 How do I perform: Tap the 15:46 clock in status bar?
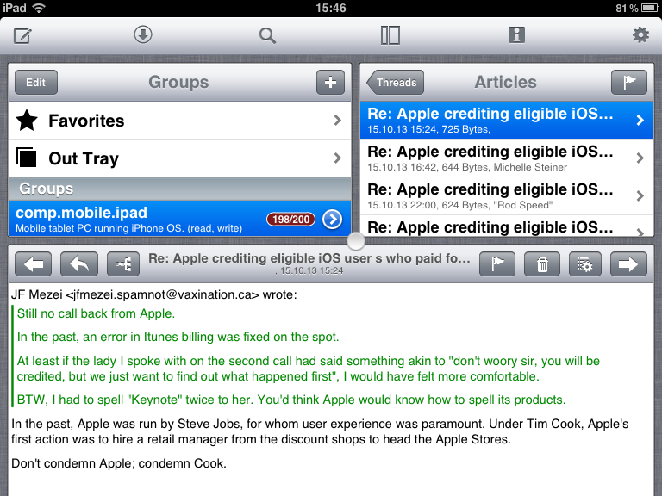pyautogui.click(x=331, y=8)
